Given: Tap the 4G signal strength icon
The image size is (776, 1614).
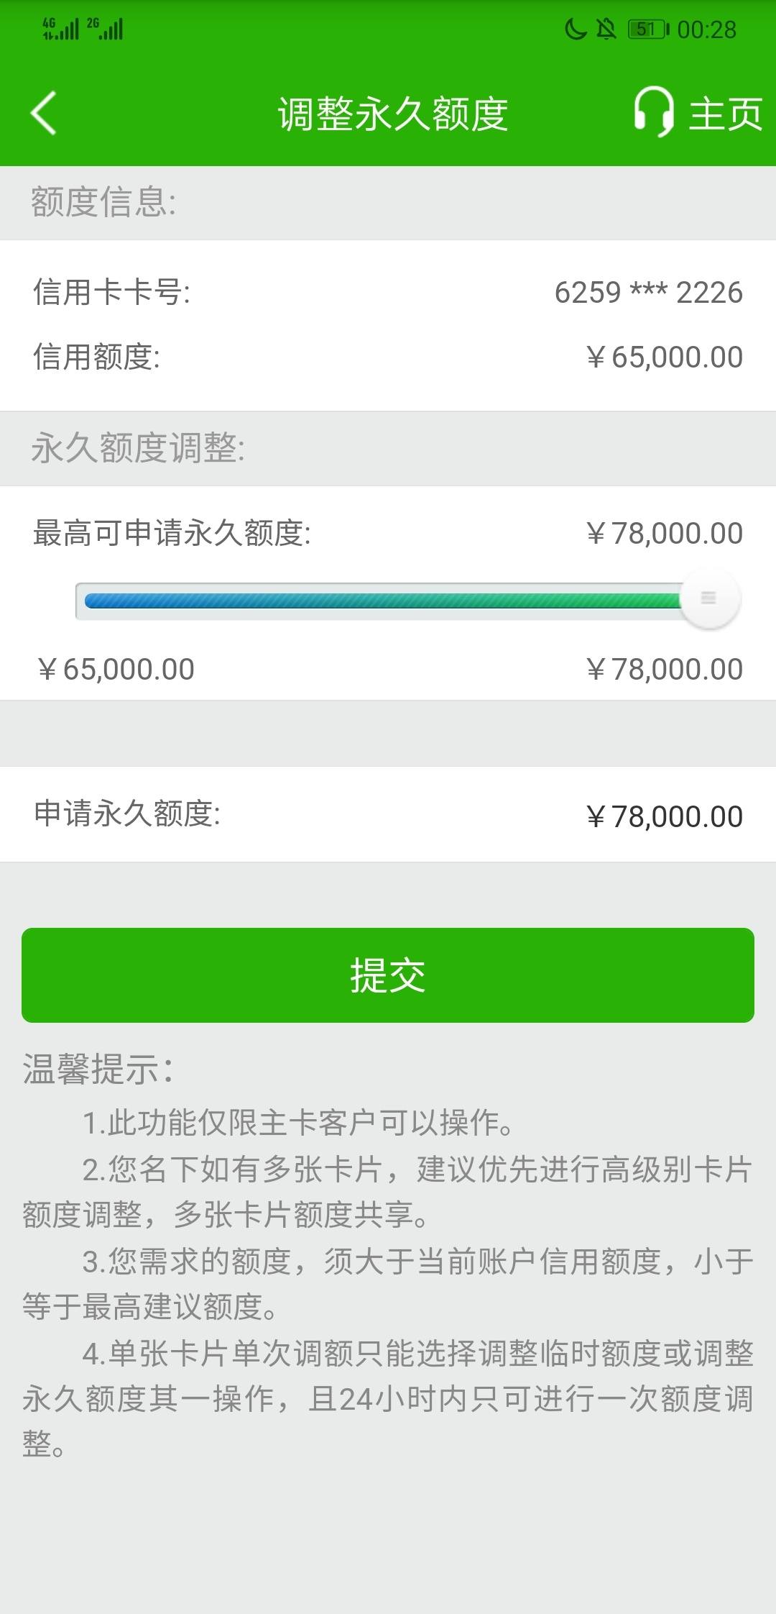Looking at the screenshot, I should pos(60,29).
